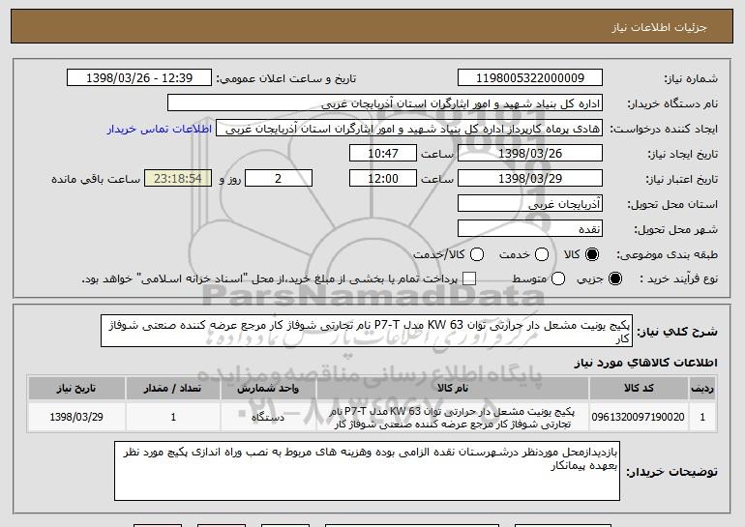Select the کالا/خدمت radio button

pos(477,254)
